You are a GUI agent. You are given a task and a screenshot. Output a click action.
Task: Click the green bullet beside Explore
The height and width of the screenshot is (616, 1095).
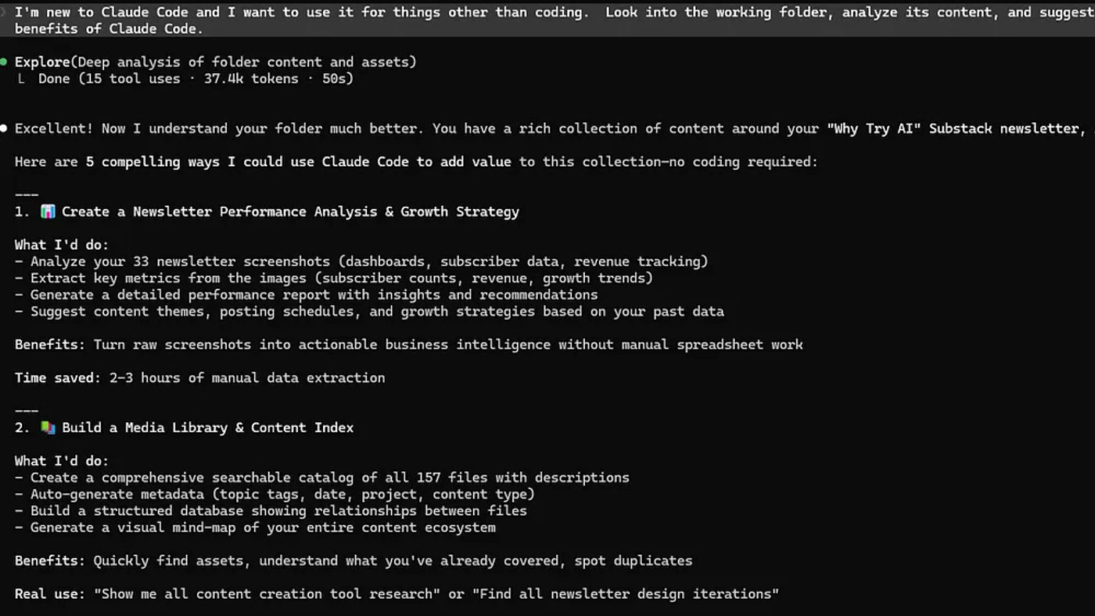pyautogui.click(x=3, y=62)
